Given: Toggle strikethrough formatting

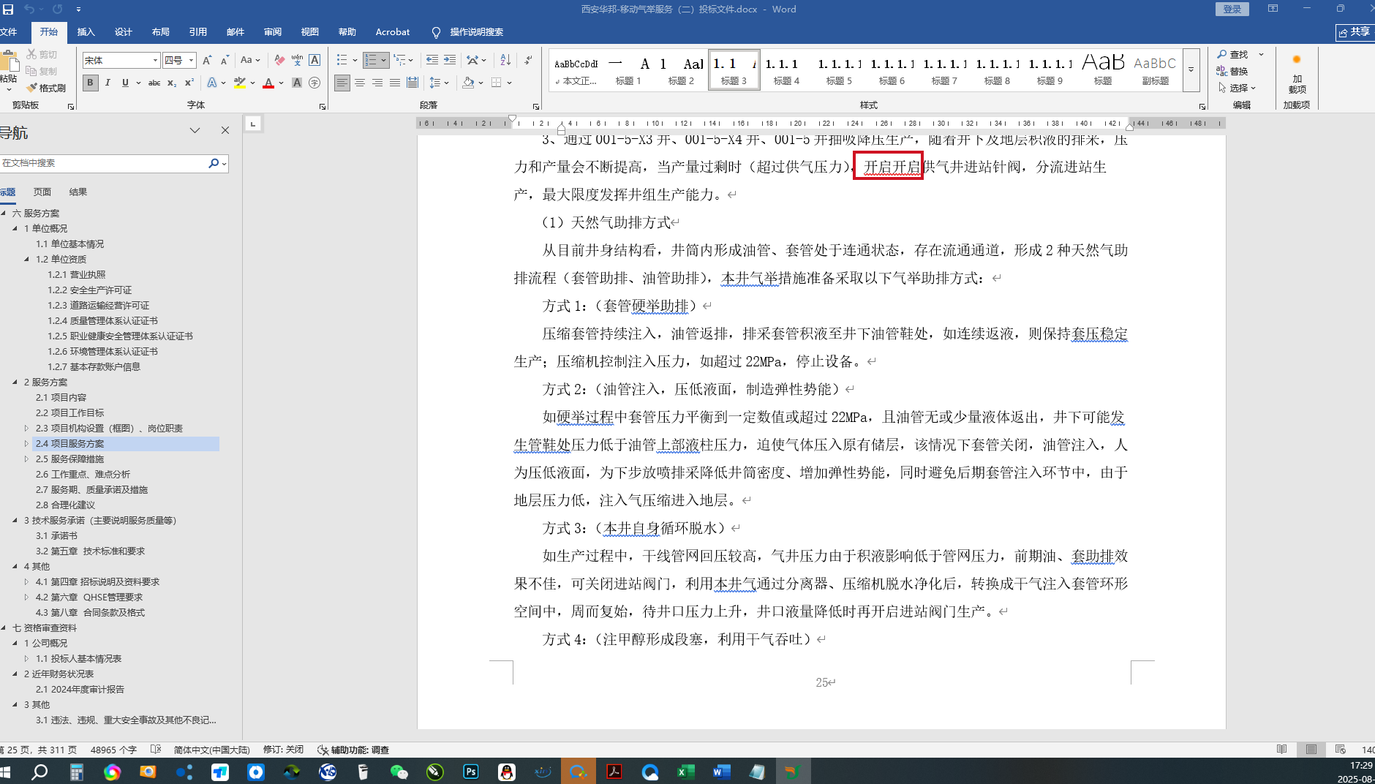Looking at the screenshot, I should pyautogui.click(x=154, y=83).
